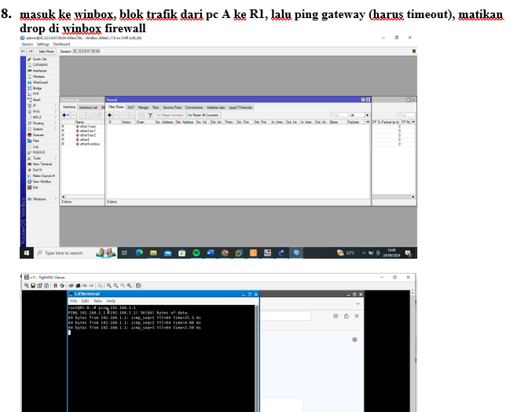Click TightVNC save session icon
The width and height of the screenshot is (510, 412).
(x=33, y=285)
